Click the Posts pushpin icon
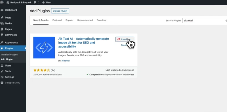227x112 pixels. pos(2,18)
